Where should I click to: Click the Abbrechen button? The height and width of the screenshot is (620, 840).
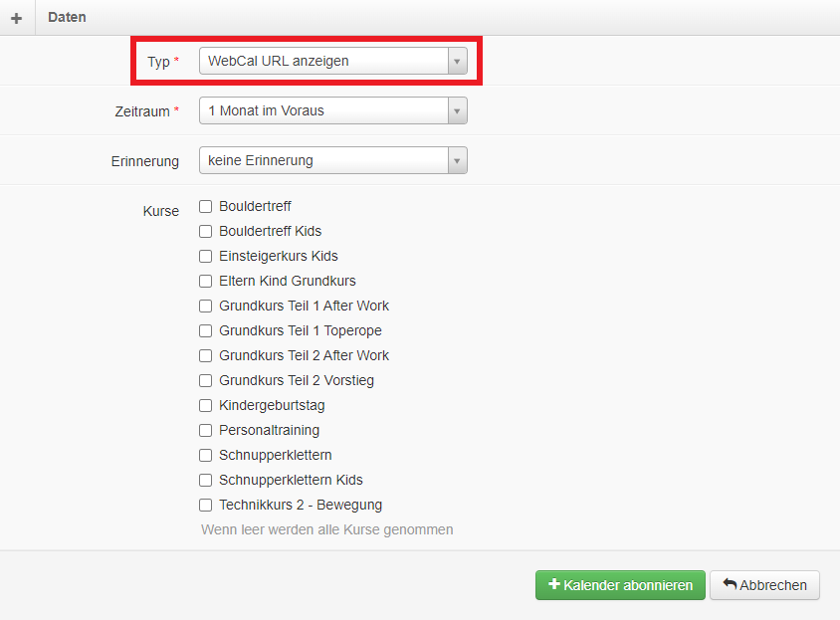click(764, 585)
